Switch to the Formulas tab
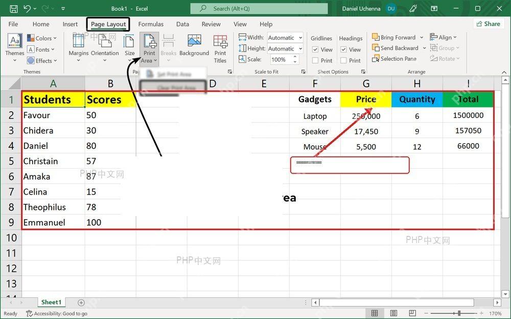This screenshot has height=319, width=511. 151,24
